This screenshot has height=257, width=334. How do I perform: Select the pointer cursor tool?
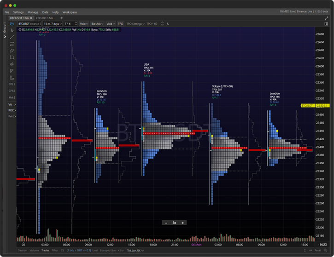coord(12,30)
